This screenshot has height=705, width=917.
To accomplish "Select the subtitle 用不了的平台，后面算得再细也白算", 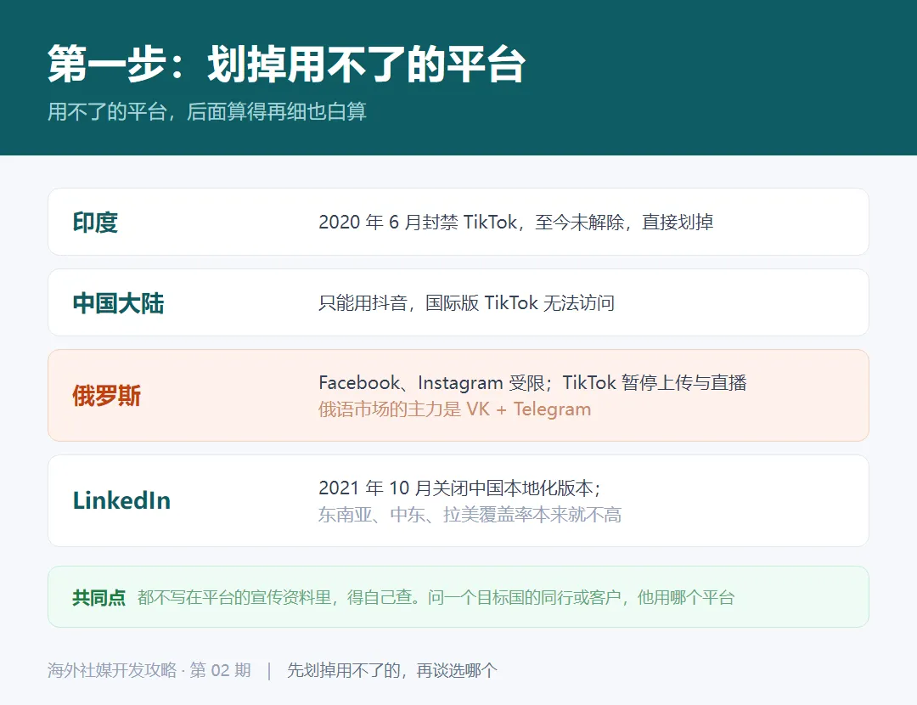I will pyautogui.click(x=207, y=111).
